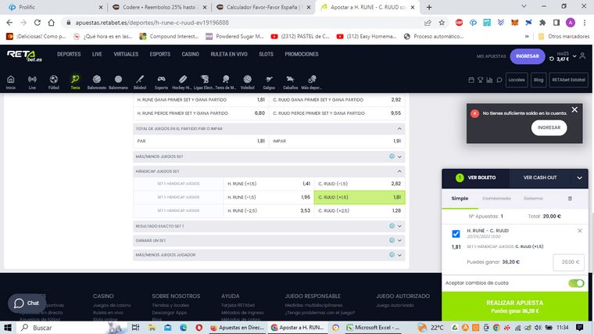Screen dimensions: 594x334
Task: Expand Ganará un Set section
Action: coord(399,241)
